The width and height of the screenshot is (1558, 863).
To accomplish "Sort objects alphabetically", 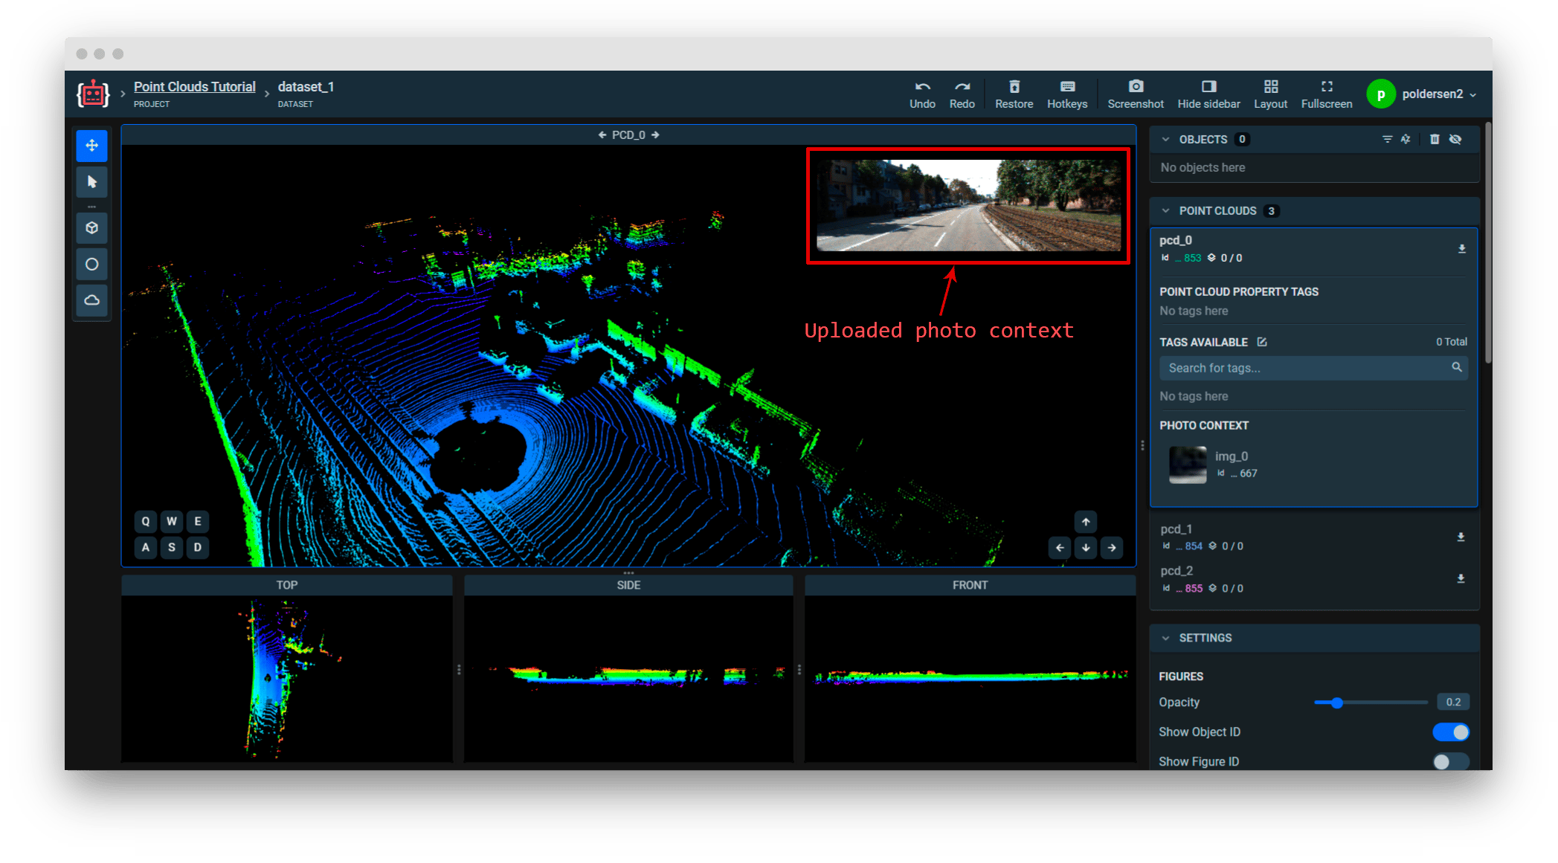I will 1406,140.
